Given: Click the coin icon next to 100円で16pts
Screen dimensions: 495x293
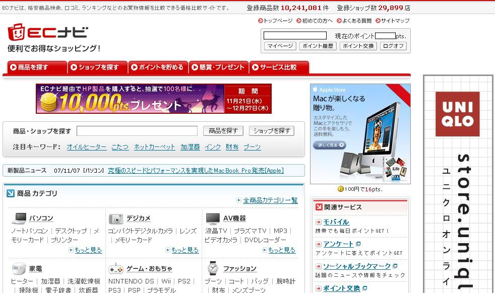Looking at the screenshot, I should point(341,189).
